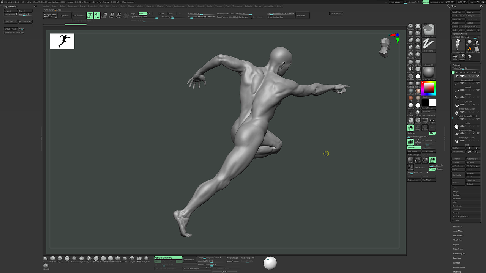Screen dimensions: 486x273
Task: Click the Load Tool button
Action: click(458, 12)
